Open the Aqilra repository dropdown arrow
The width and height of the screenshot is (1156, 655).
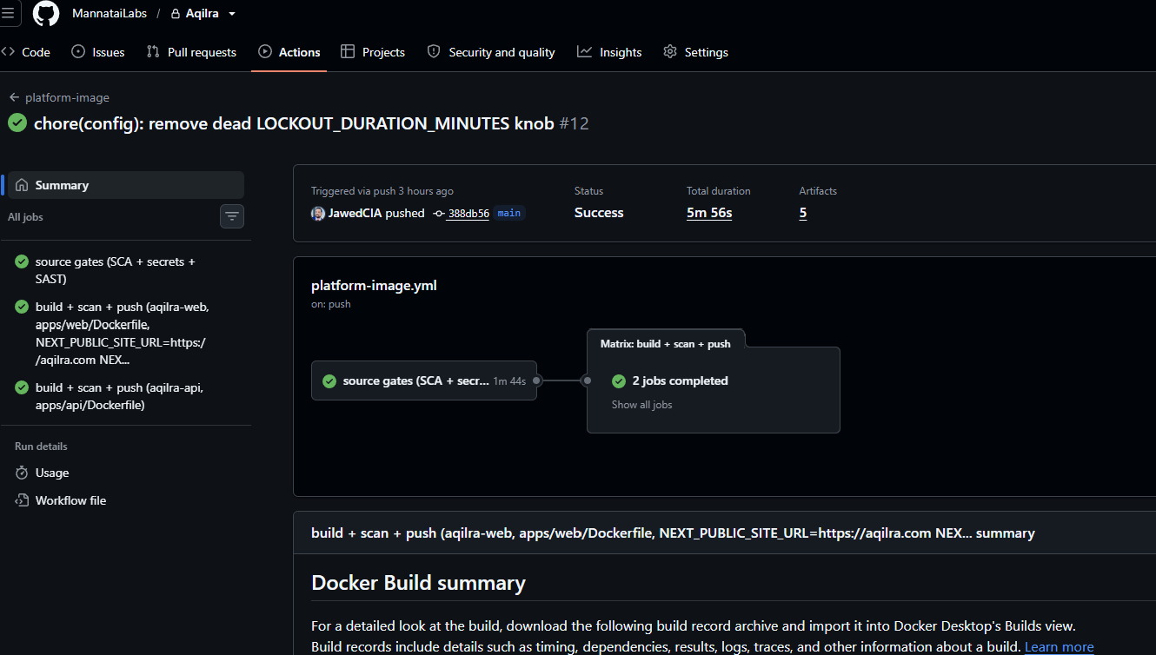(x=232, y=14)
